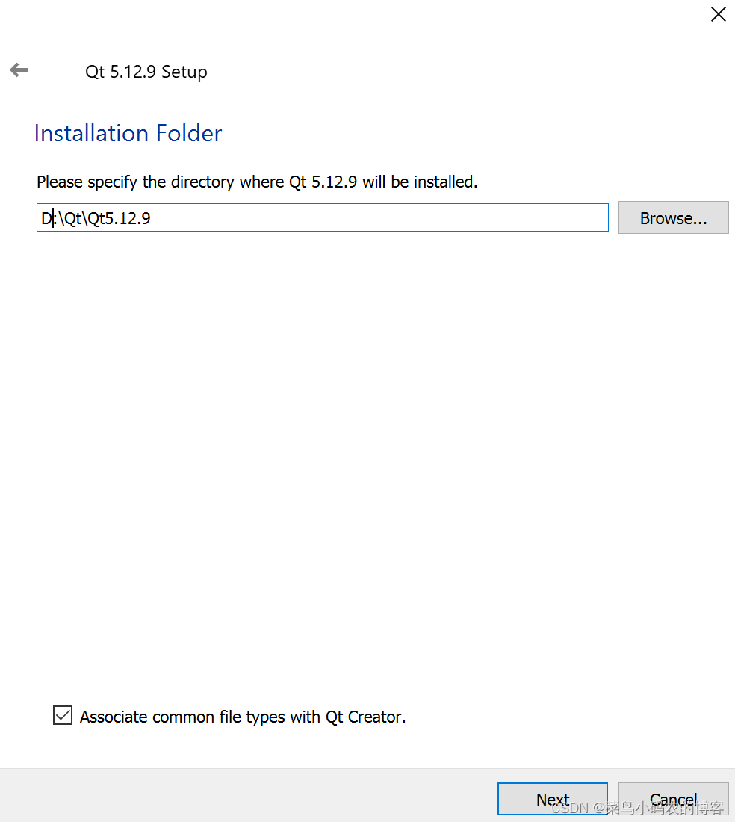Close the Qt 5.12.9 Setup window
Image resolution: width=735 pixels, height=822 pixels.
[718, 14]
